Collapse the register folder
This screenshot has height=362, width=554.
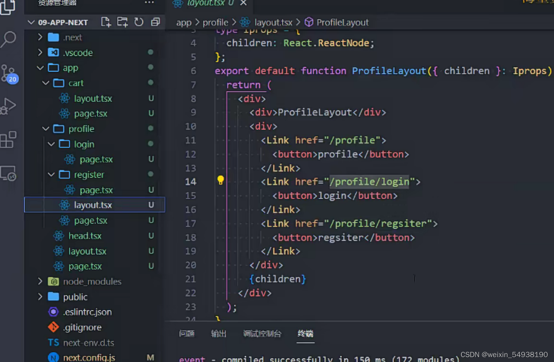(52, 175)
